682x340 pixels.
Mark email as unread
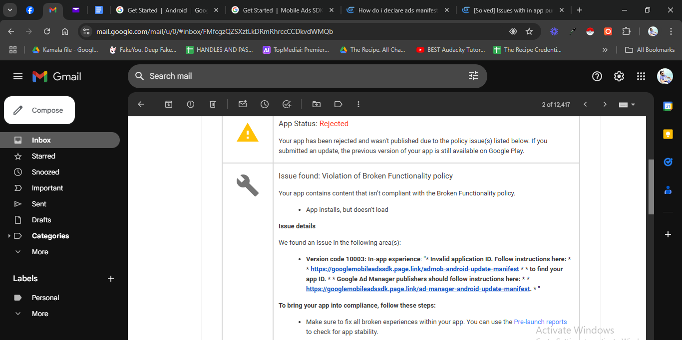pos(243,104)
